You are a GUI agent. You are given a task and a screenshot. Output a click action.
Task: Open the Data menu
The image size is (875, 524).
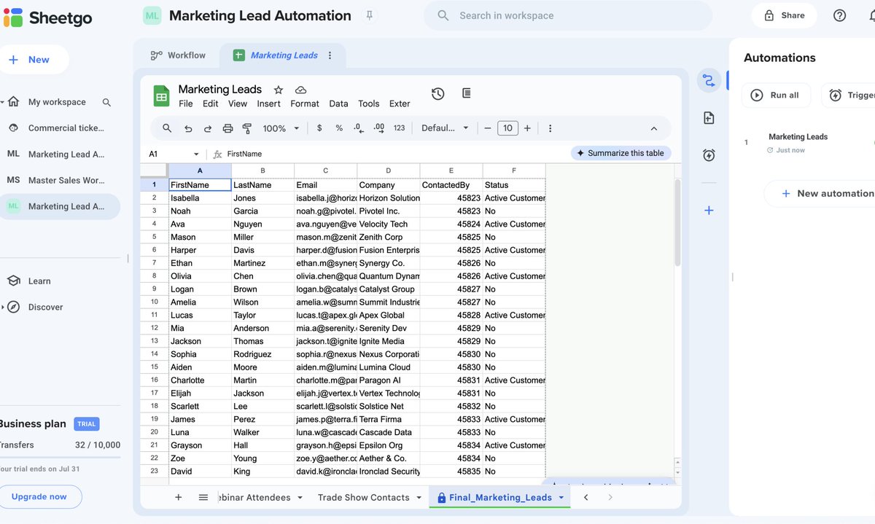click(x=338, y=103)
